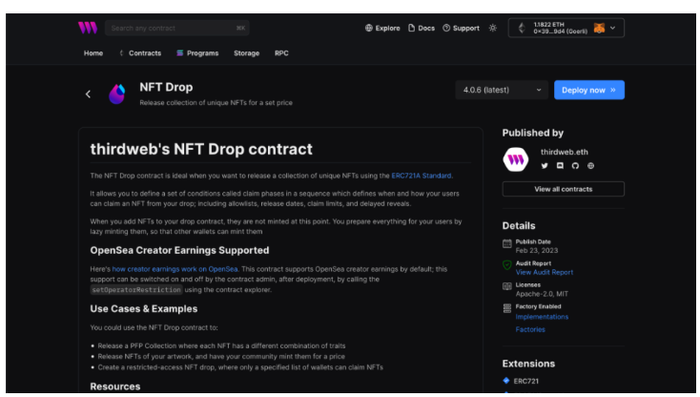Switch to the RPC tab

tap(281, 53)
